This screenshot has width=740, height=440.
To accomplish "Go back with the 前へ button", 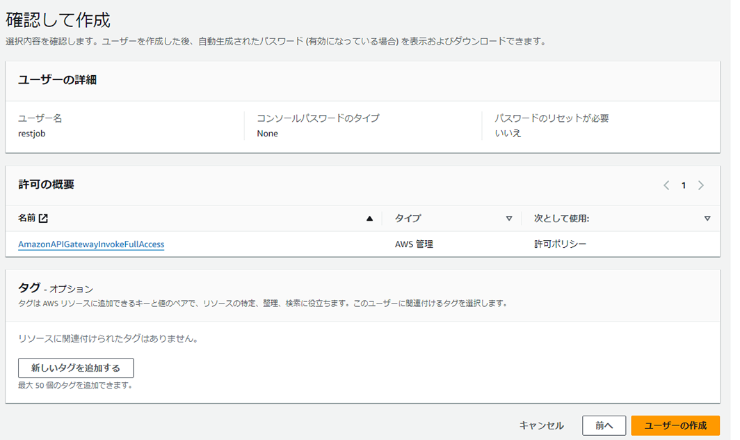I will pyautogui.click(x=604, y=425).
